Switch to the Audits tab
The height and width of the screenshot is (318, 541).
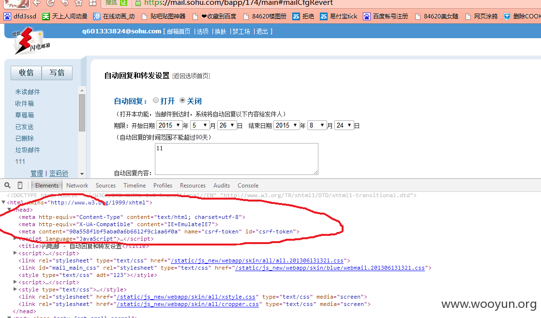click(x=222, y=186)
